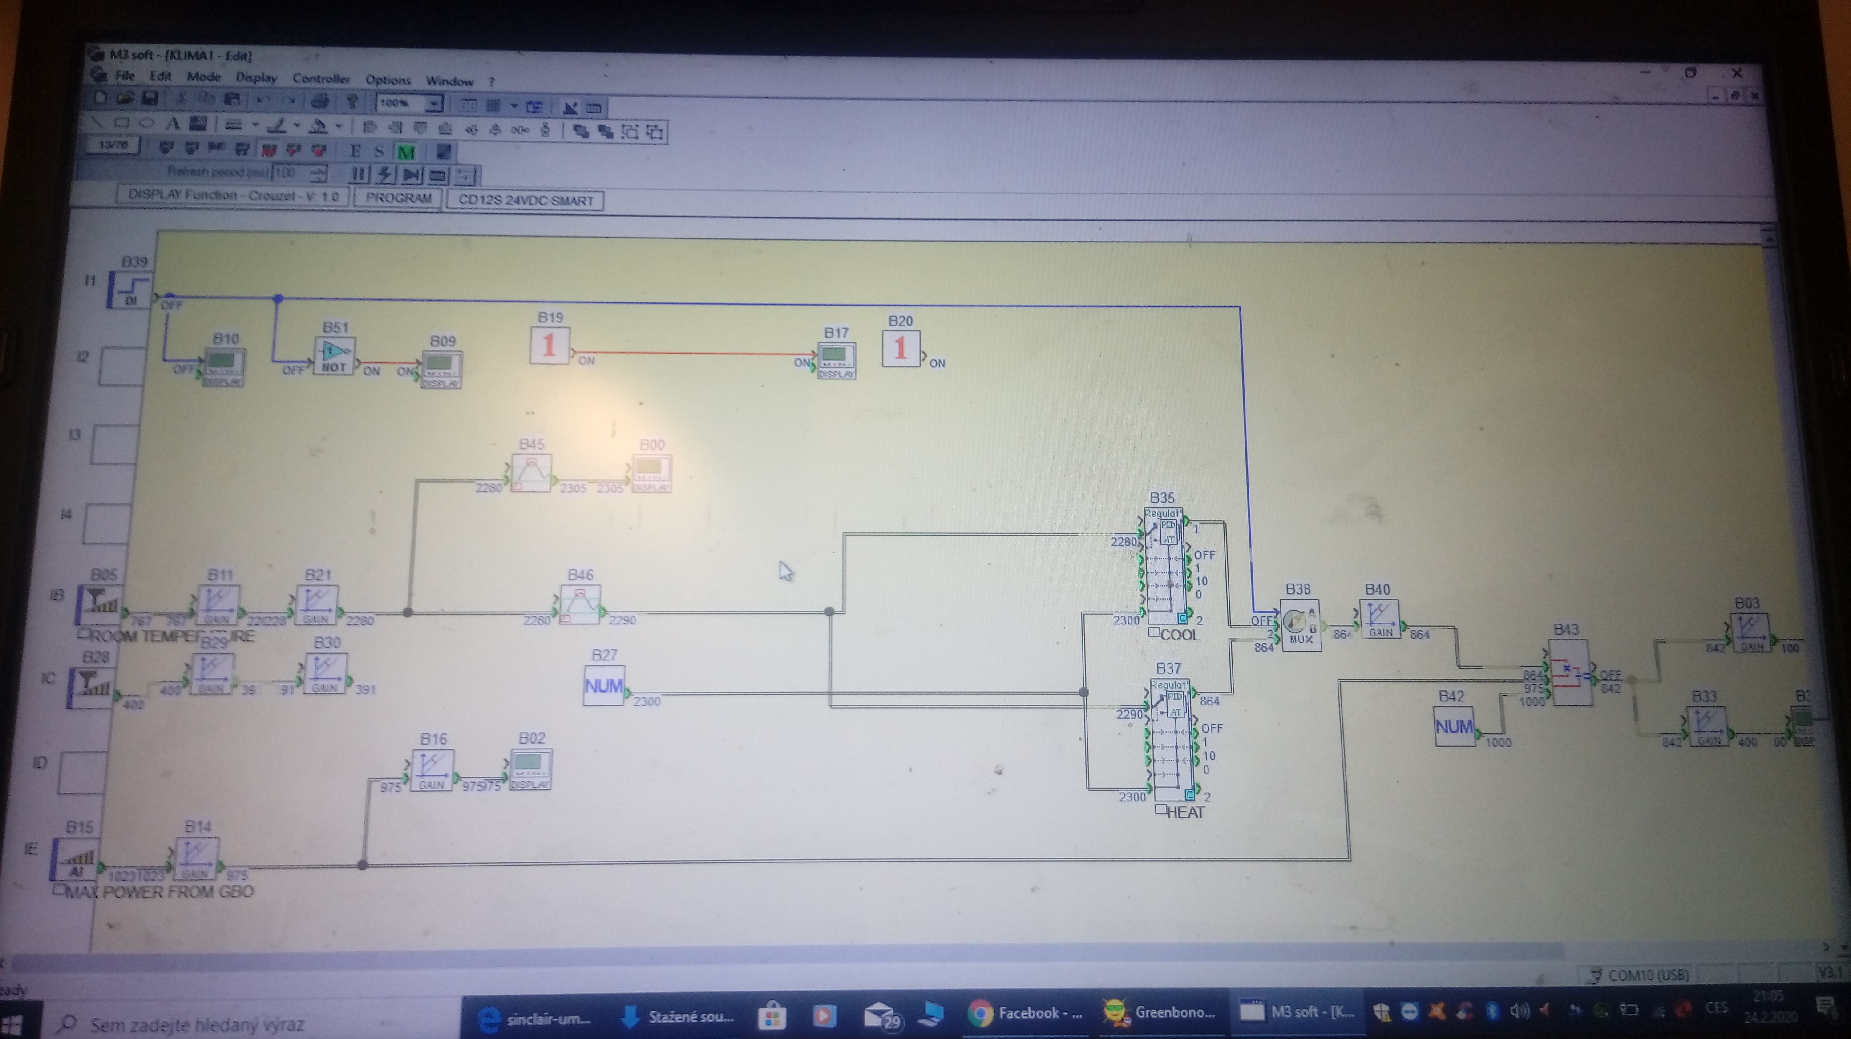The image size is (1851, 1039).
Task: Click the Save diskette icon
Action: point(150,98)
